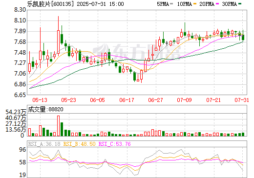This screenshot has width=254, height=178.
Task: Click the RSI_C:53.76 indicator value
Action: (x=115, y=144)
